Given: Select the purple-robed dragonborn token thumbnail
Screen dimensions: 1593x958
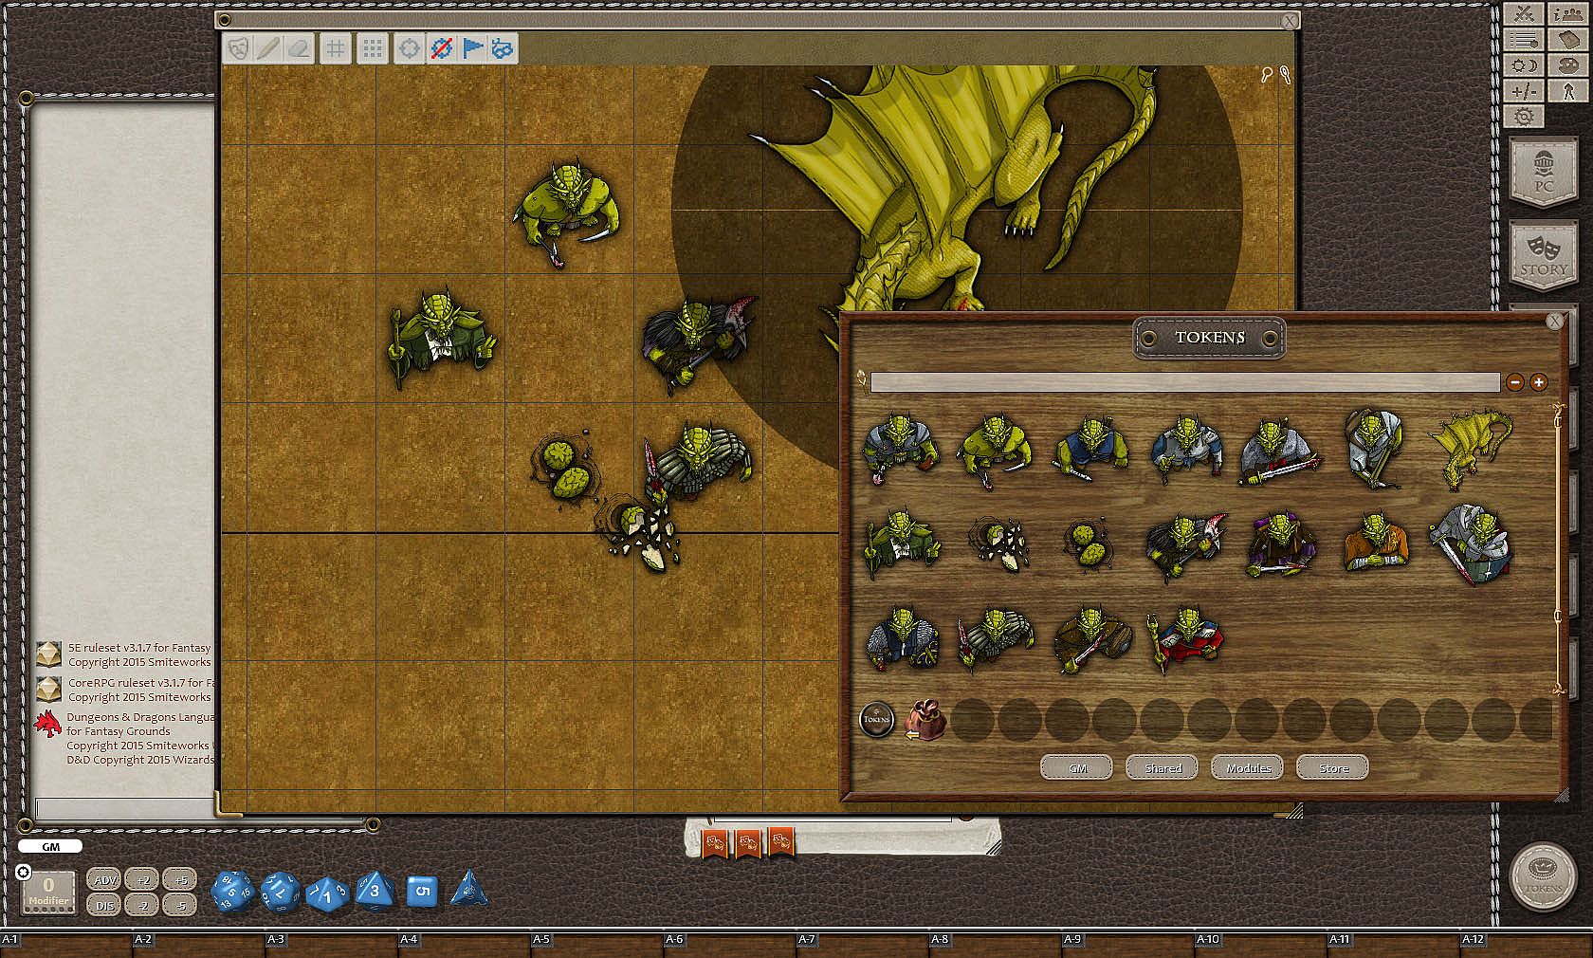Looking at the screenshot, I should pyautogui.click(x=1280, y=545).
